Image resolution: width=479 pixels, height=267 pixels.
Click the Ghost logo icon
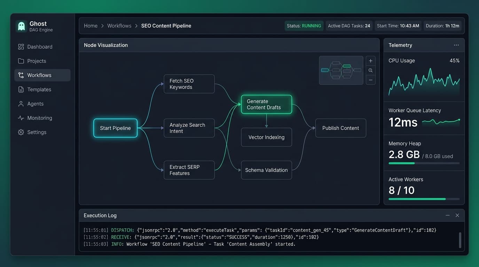tap(21, 26)
